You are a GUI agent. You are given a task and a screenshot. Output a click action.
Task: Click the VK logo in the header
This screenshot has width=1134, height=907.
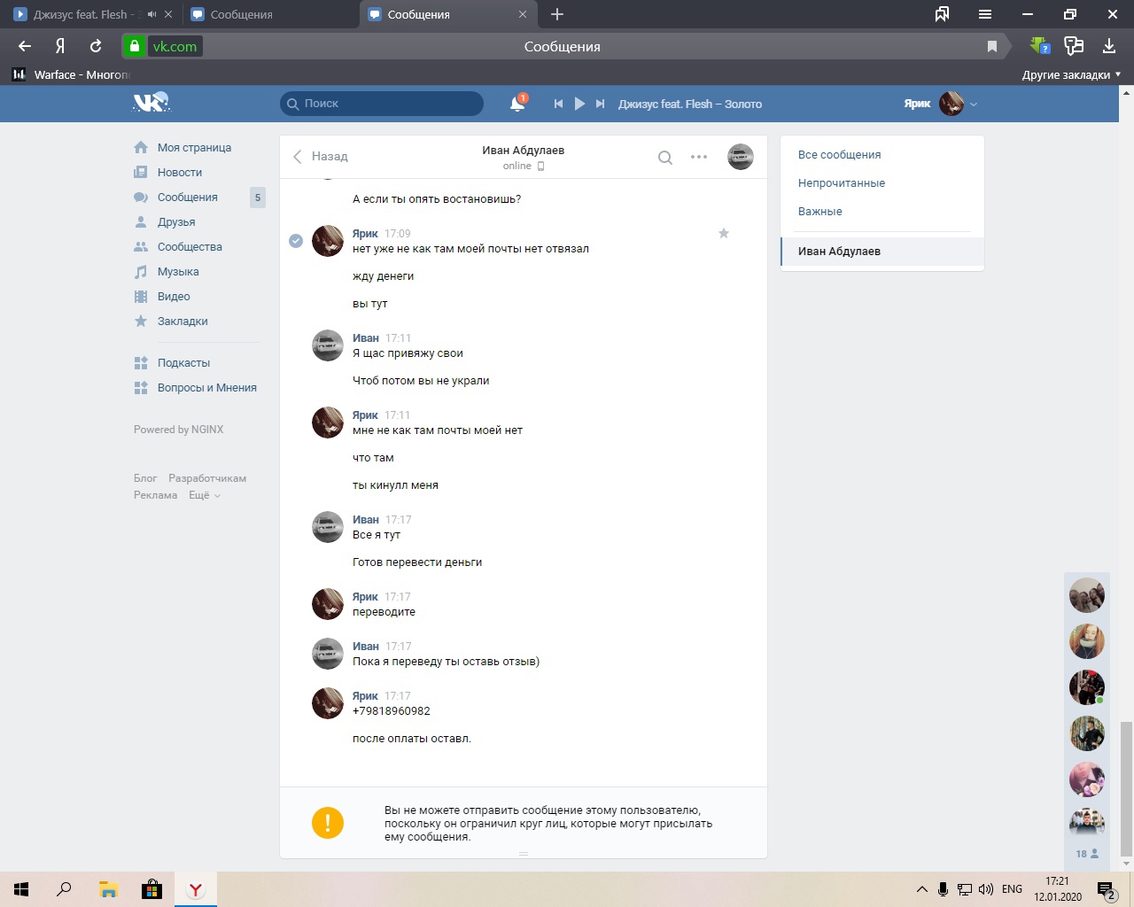pos(151,104)
